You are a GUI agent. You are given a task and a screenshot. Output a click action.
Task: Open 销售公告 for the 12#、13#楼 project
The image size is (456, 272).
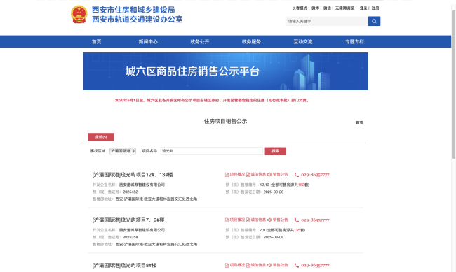click(278, 175)
